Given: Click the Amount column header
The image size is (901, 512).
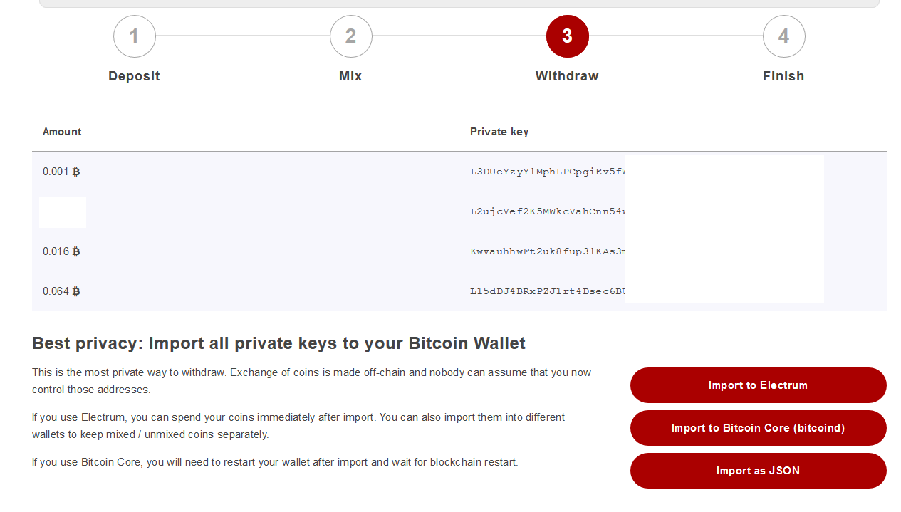Looking at the screenshot, I should tap(62, 132).
